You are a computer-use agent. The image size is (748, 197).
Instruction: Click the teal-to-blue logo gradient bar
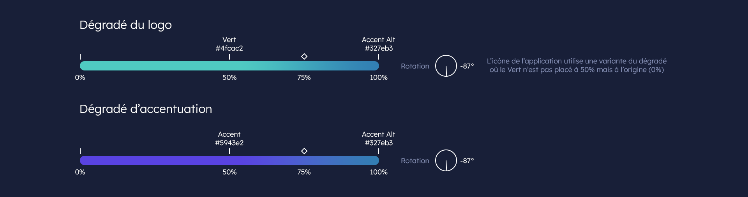click(x=229, y=66)
